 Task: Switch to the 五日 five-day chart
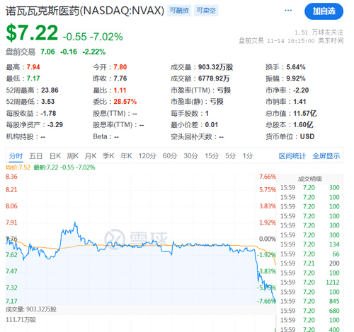pyautogui.click(x=35, y=156)
